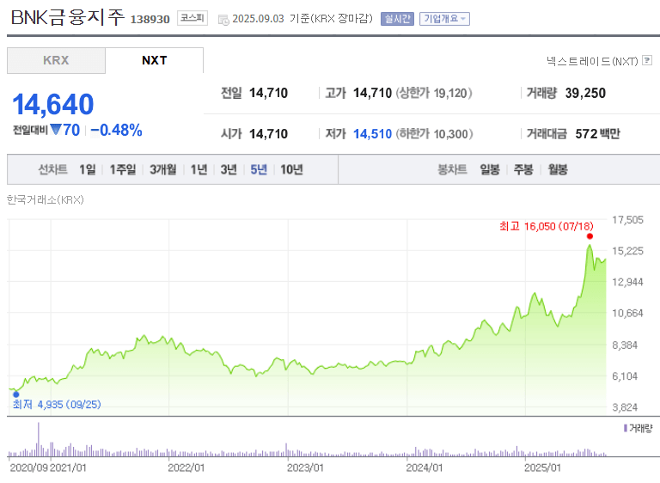This screenshot has height=483, width=660.
Task: Show the 1년 line chart
Action: coord(199,169)
